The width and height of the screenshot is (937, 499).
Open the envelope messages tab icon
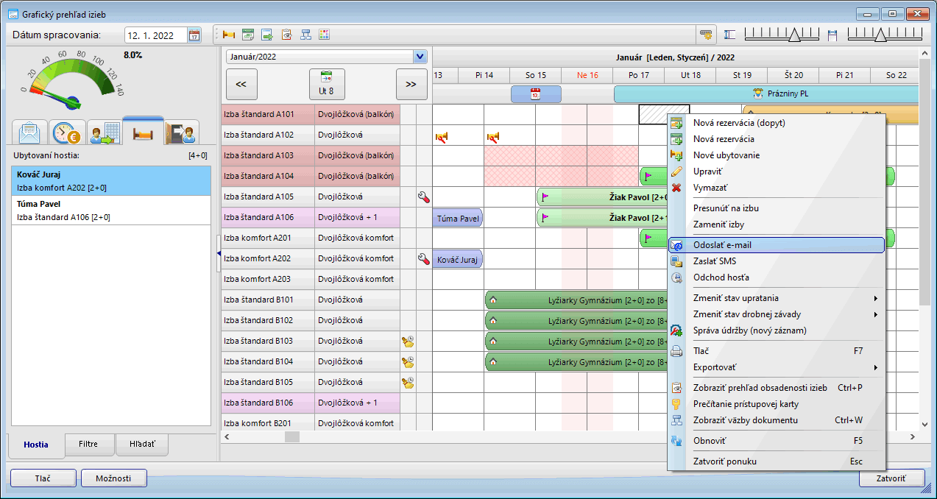pos(29,133)
